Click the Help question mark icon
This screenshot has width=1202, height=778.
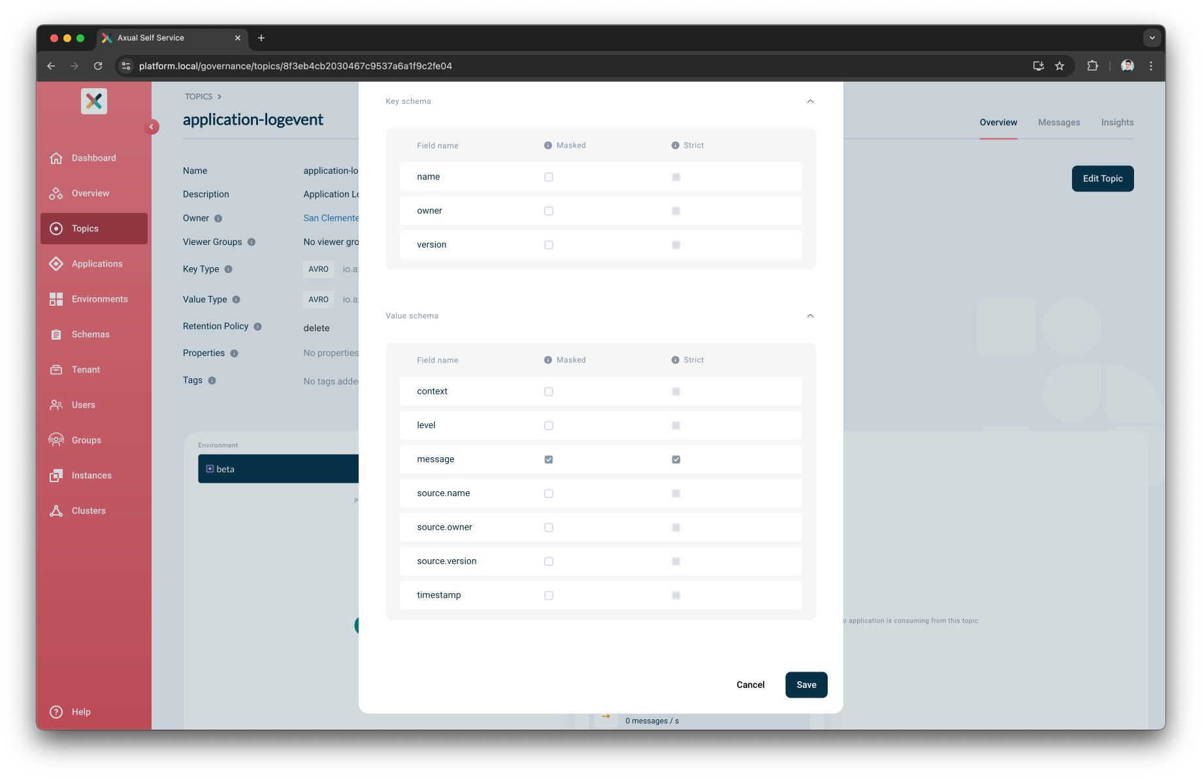tap(56, 712)
